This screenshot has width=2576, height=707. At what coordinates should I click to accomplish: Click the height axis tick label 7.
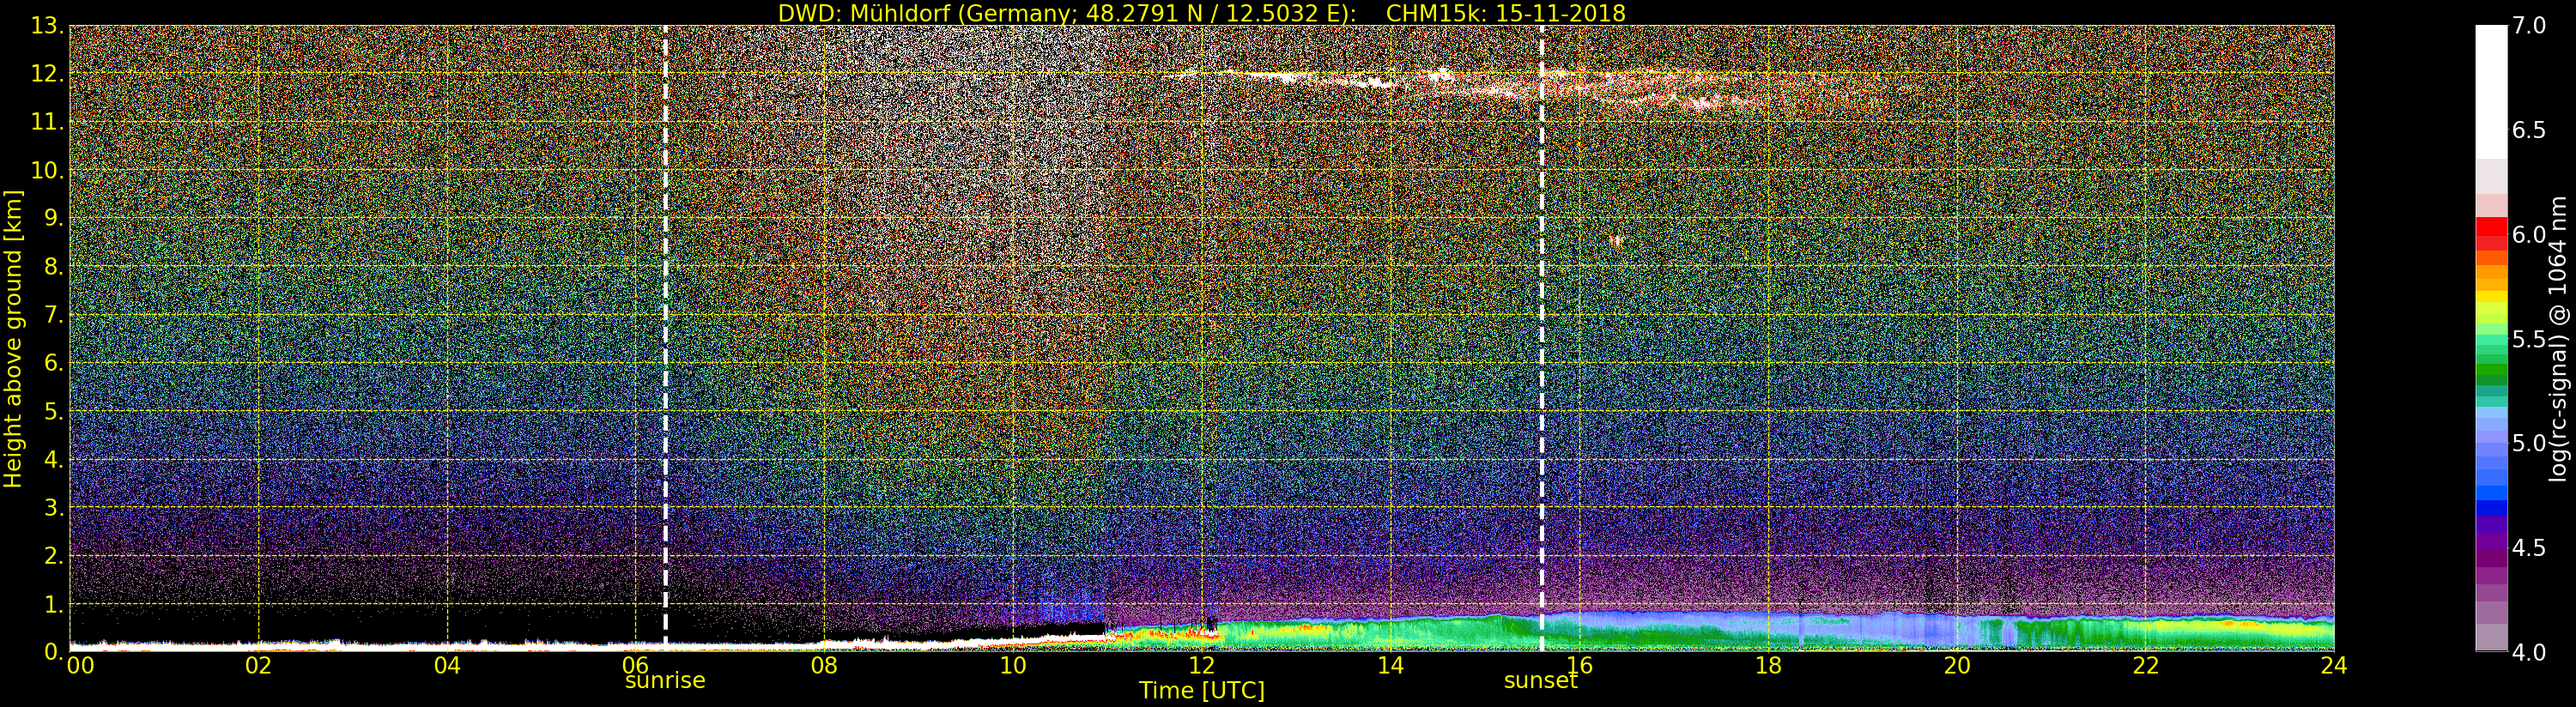pyautogui.click(x=53, y=315)
